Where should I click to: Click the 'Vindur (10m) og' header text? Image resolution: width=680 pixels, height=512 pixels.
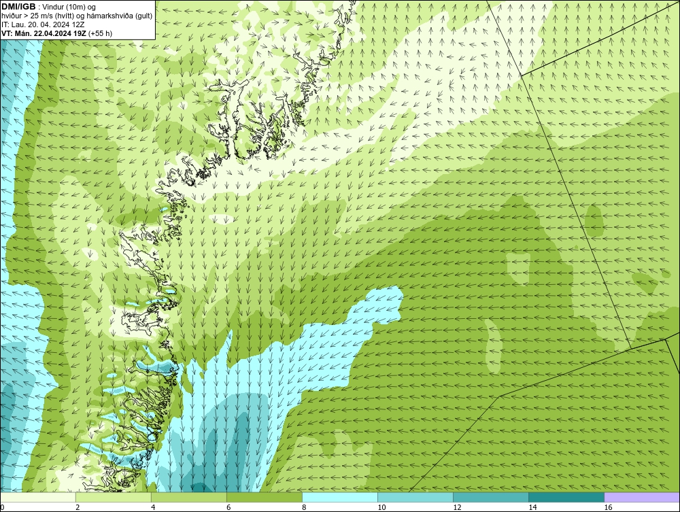(x=69, y=7)
